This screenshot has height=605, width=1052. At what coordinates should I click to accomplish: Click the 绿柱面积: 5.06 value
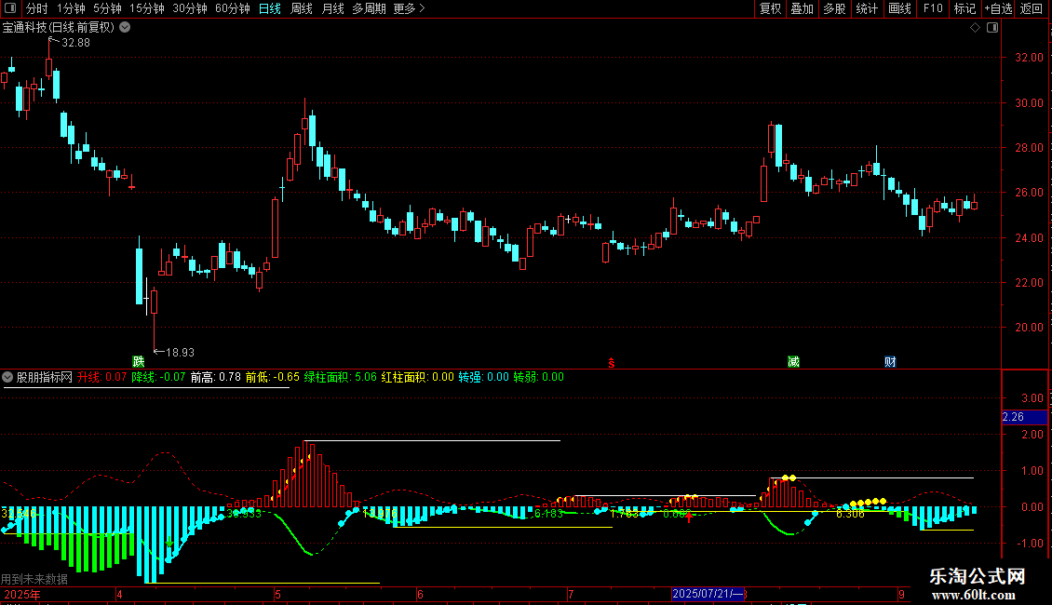point(341,377)
